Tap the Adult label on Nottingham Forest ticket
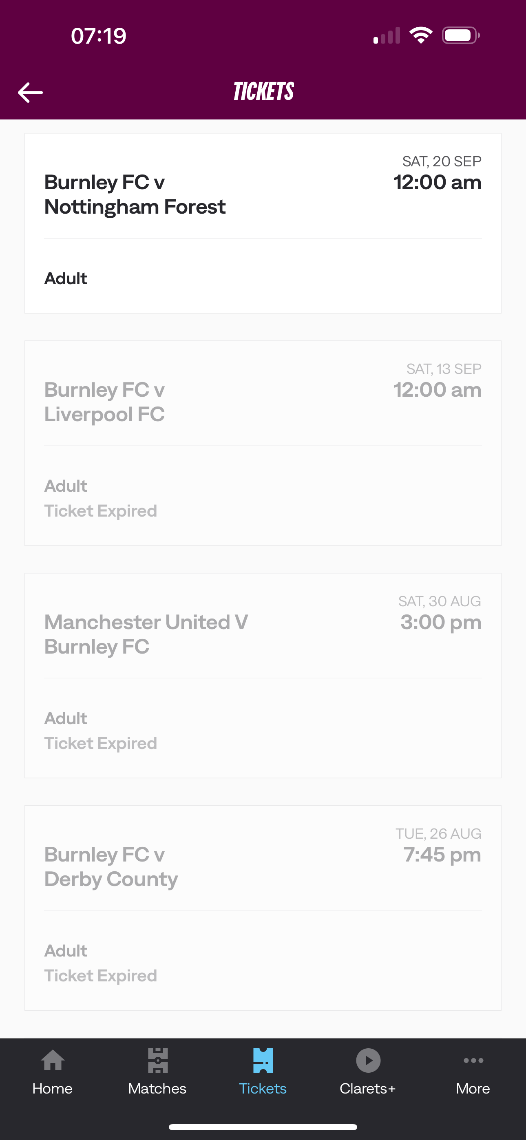The width and height of the screenshot is (526, 1140). pyautogui.click(x=66, y=278)
